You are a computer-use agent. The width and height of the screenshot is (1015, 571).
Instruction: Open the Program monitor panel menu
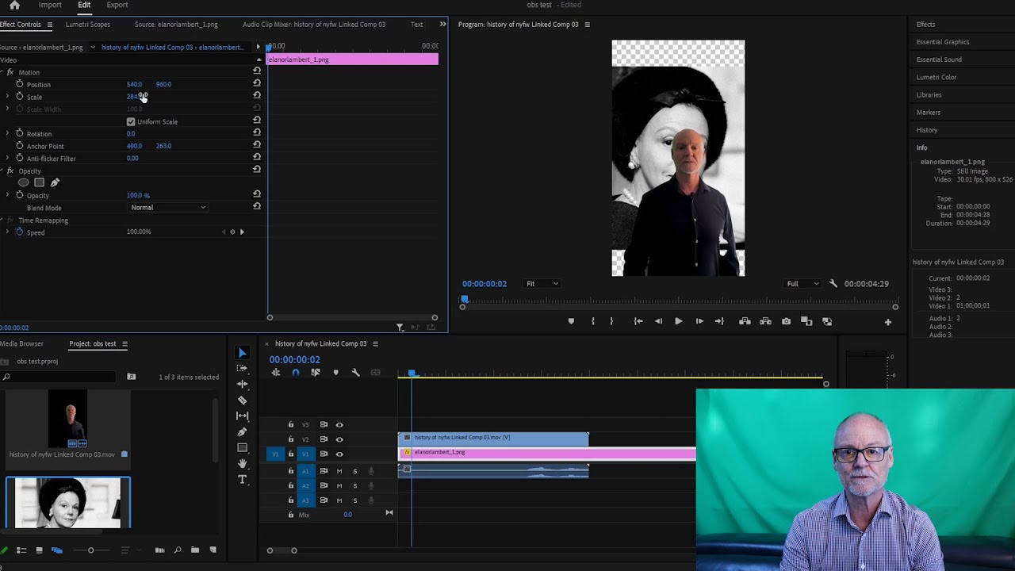coord(588,25)
